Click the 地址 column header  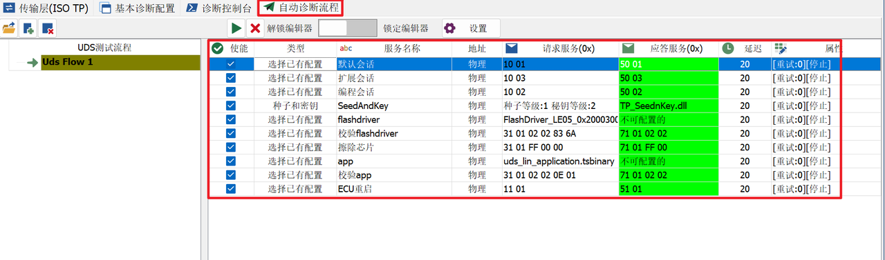pos(476,49)
